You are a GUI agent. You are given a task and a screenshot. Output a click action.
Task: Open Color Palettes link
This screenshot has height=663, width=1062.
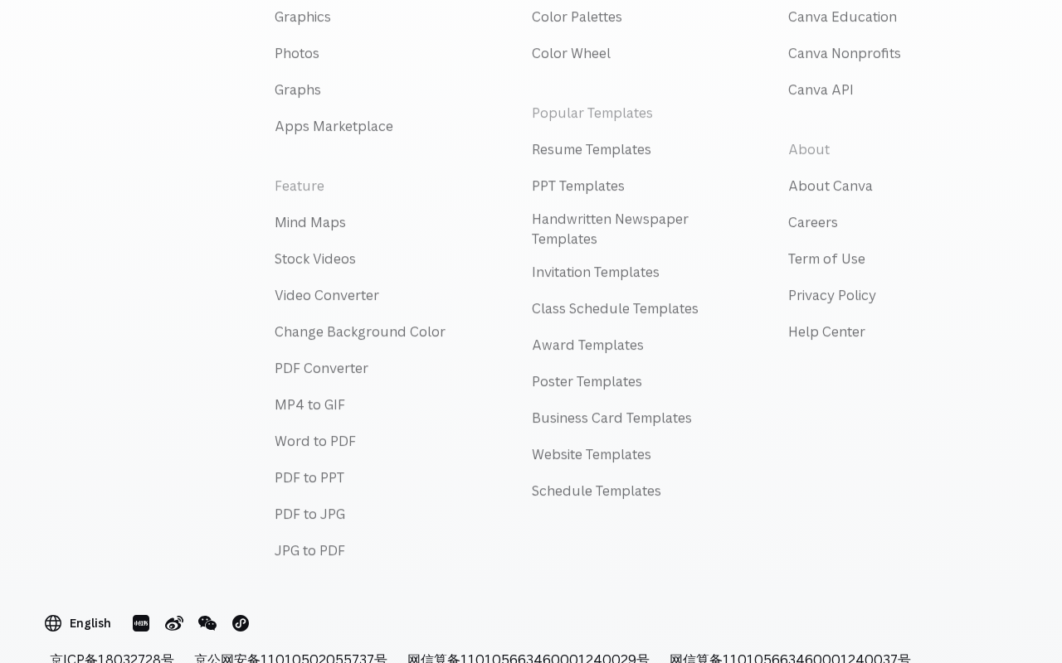click(x=577, y=17)
